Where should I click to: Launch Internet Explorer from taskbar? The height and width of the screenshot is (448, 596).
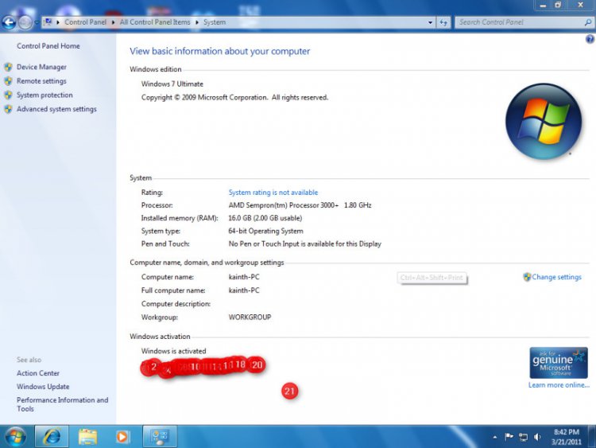point(52,437)
